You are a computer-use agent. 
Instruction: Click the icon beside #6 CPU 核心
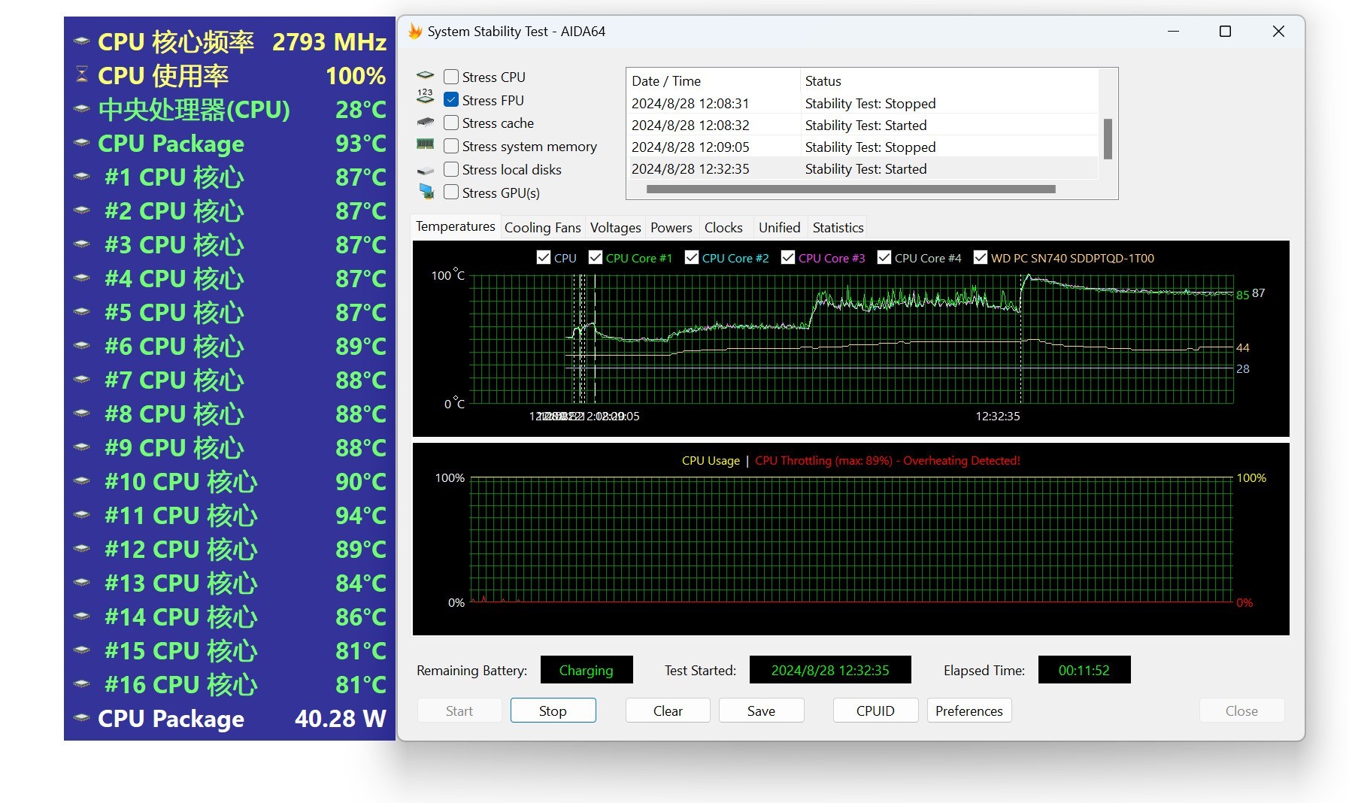(82, 346)
